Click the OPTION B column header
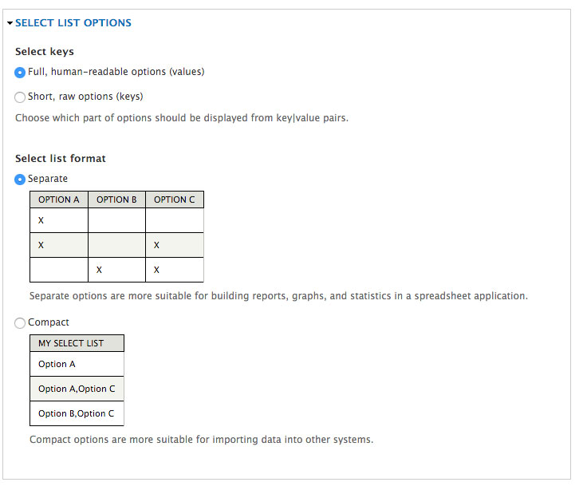Screen dimensions: 587x486 (x=116, y=200)
